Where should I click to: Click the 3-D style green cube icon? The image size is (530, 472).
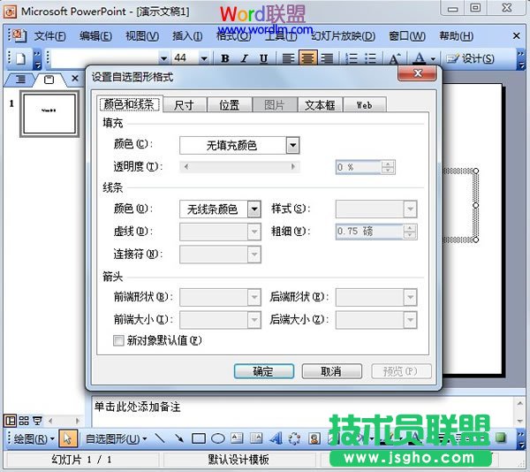point(501,438)
